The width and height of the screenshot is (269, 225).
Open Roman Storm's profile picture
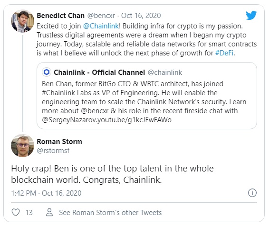pyautogui.click(x=22, y=145)
